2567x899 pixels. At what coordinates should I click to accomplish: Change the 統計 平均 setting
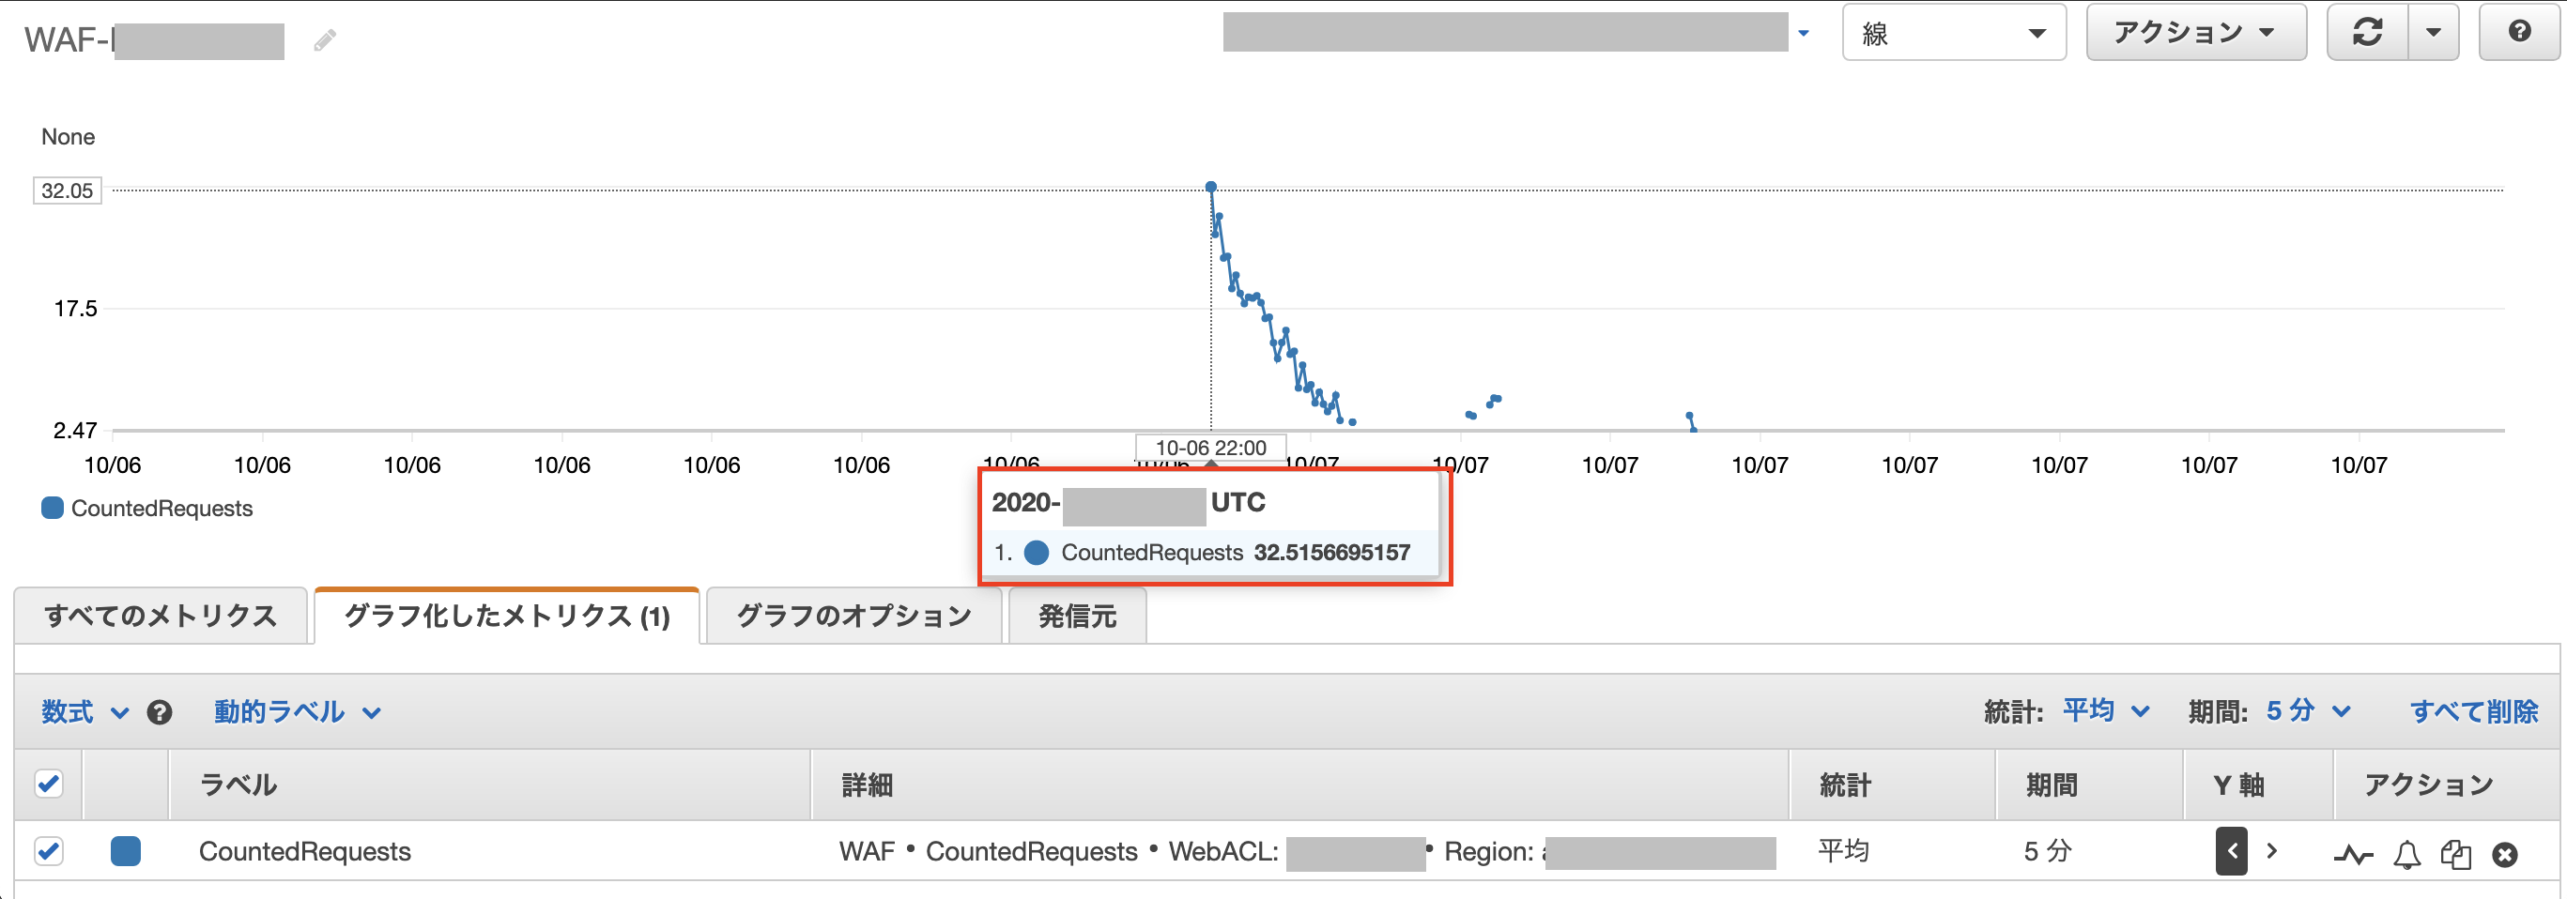click(2106, 710)
